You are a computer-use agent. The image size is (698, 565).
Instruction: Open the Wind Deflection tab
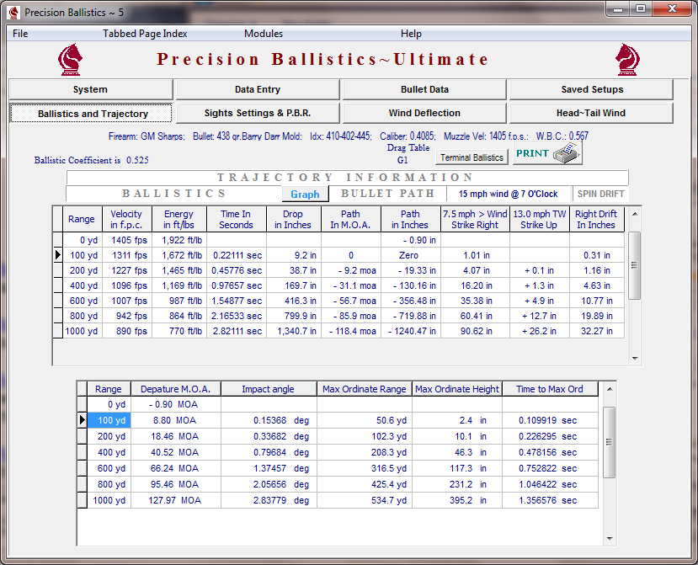tap(424, 113)
